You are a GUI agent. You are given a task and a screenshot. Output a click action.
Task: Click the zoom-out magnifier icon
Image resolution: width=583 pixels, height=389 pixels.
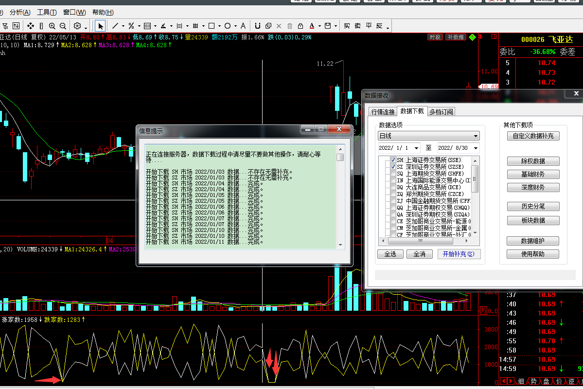click(x=63, y=26)
